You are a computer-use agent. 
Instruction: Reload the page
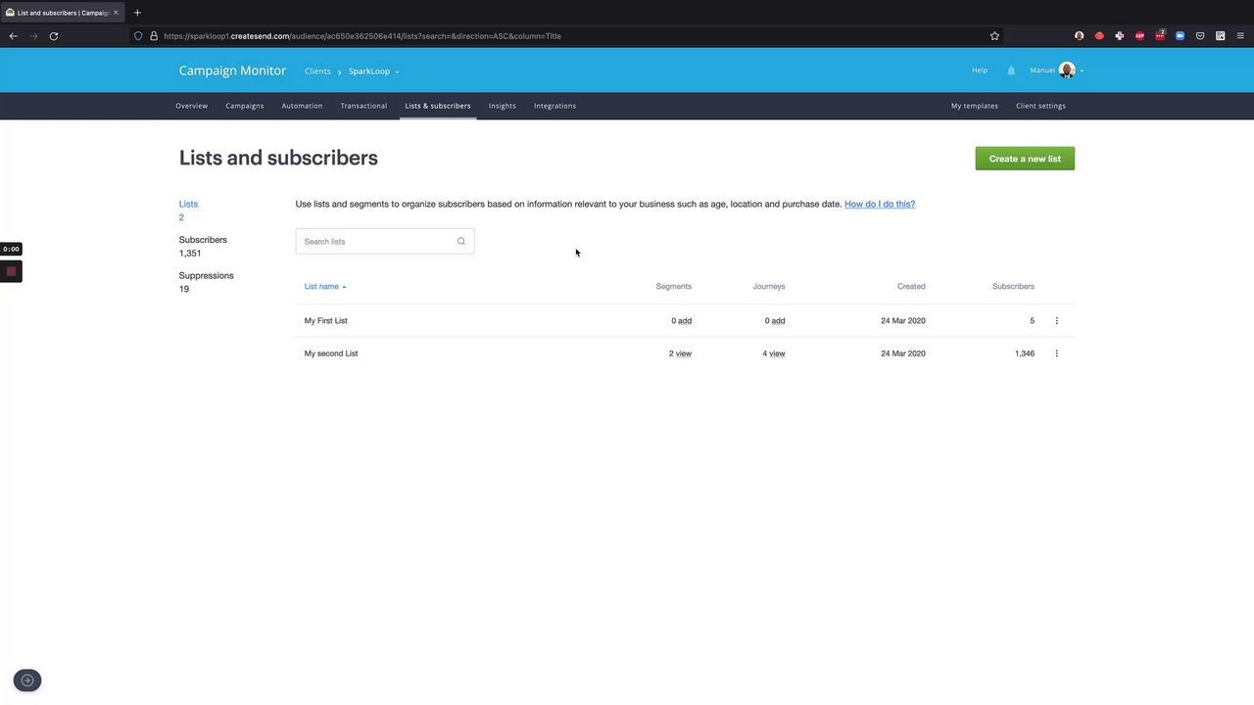[x=54, y=36]
